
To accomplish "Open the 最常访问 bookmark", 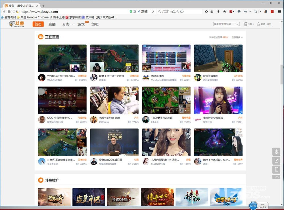I will (8, 17).
